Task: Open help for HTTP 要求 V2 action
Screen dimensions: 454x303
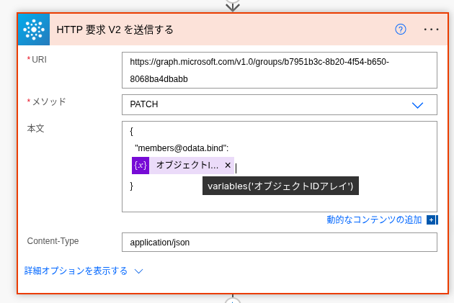Action: click(x=401, y=30)
